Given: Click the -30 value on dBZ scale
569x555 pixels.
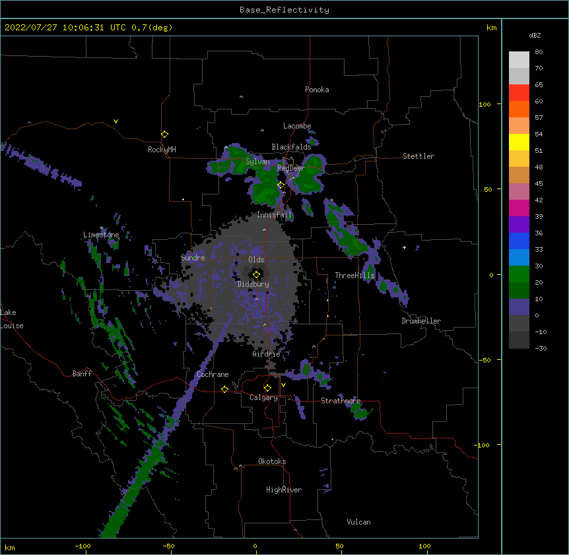Looking at the screenshot, I should (x=541, y=348).
